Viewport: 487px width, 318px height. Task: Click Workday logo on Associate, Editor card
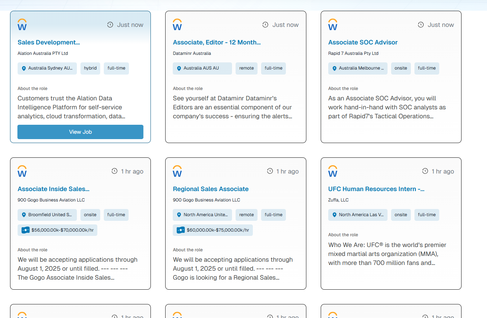pos(177,24)
